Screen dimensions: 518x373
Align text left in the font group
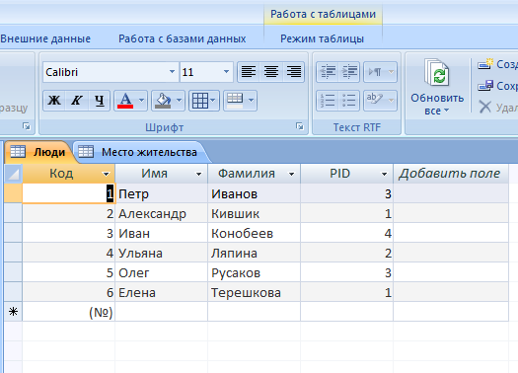tap(249, 72)
